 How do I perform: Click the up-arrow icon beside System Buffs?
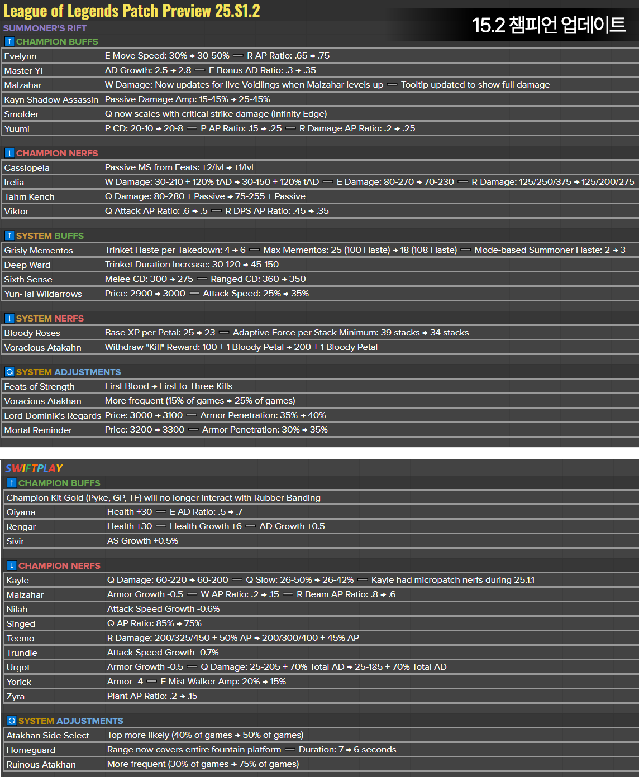coord(9,236)
